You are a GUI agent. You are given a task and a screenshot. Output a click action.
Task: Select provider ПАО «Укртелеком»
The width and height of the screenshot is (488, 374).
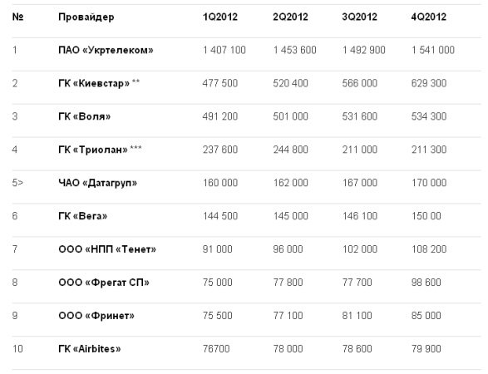[106, 50]
